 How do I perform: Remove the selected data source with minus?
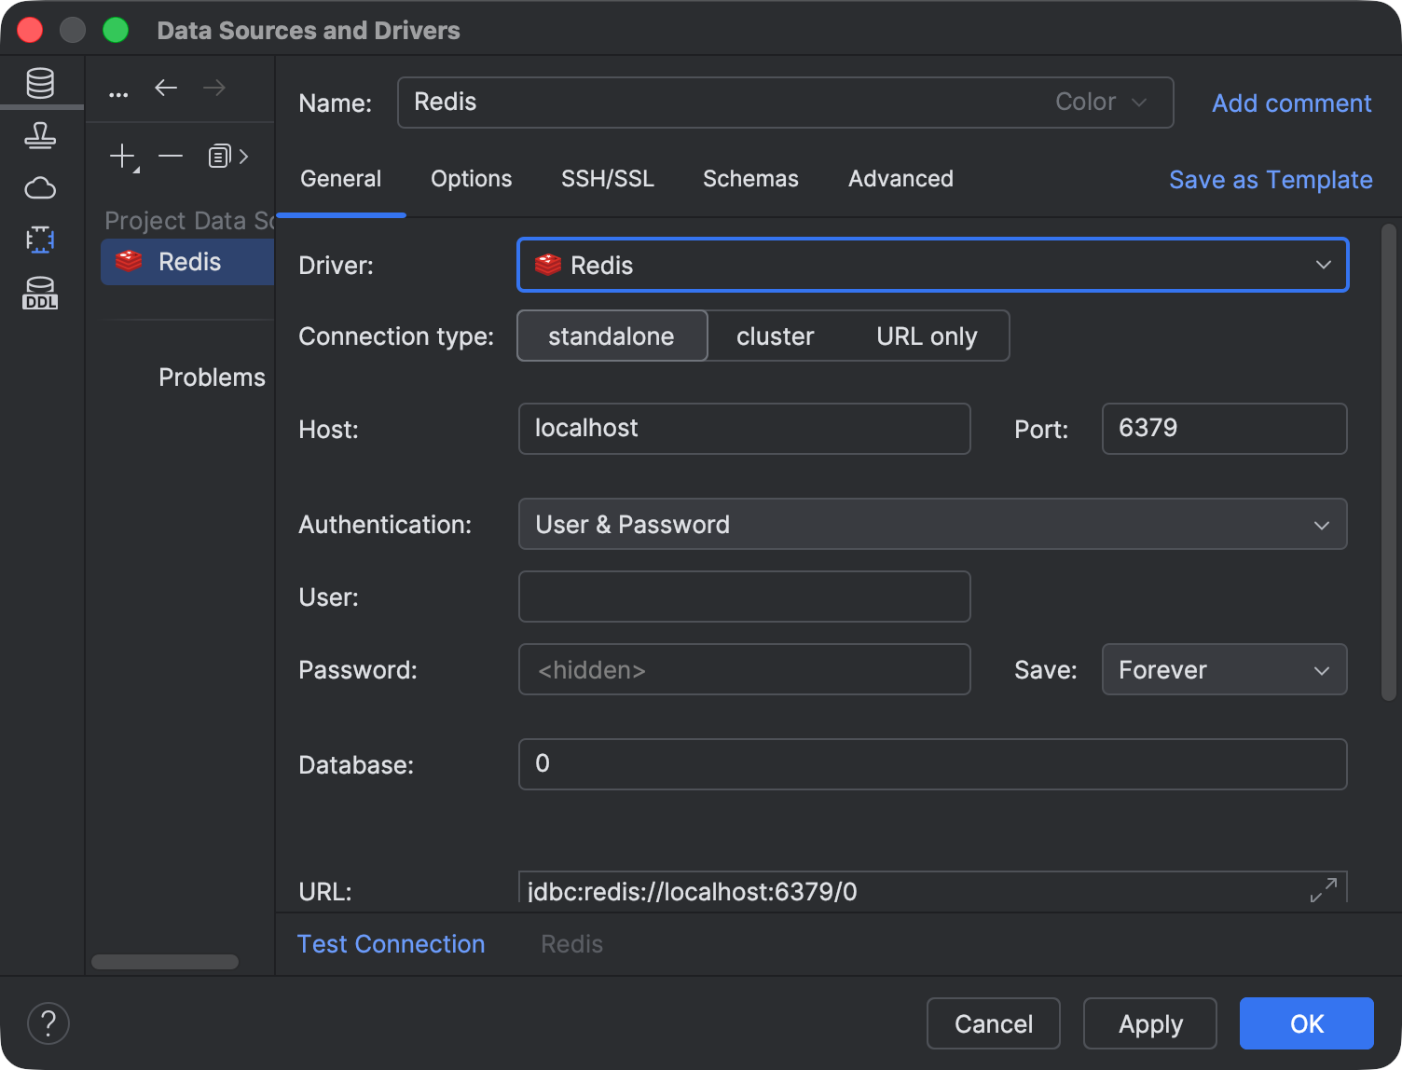point(171,156)
